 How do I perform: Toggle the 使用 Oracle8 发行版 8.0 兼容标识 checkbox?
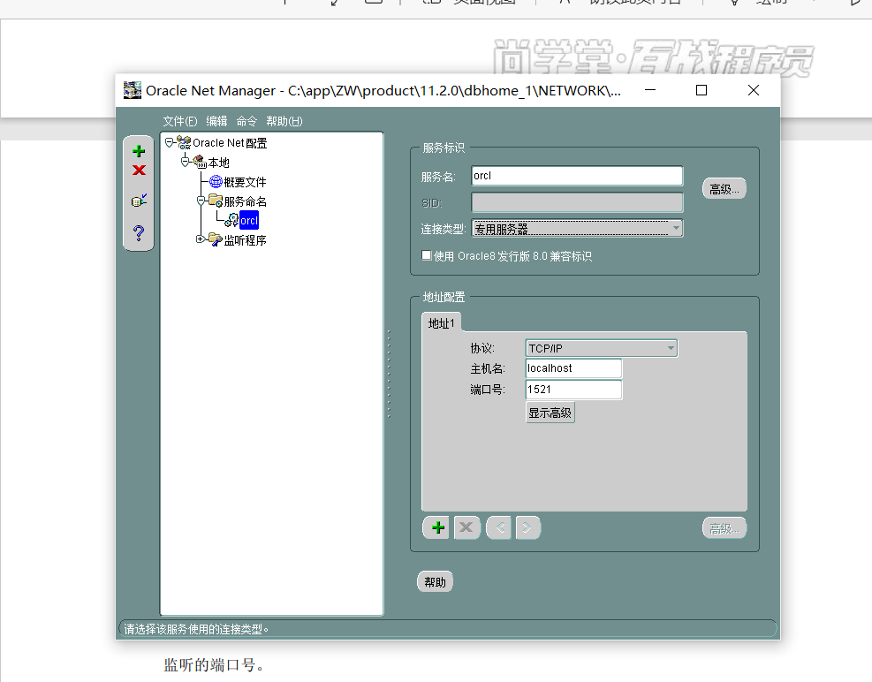pyautogui.click(x=427, y=255)
